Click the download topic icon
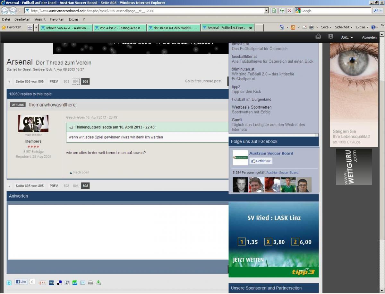Screen dimensions: 385x294 pyautogui.click(x=98, y=283)
